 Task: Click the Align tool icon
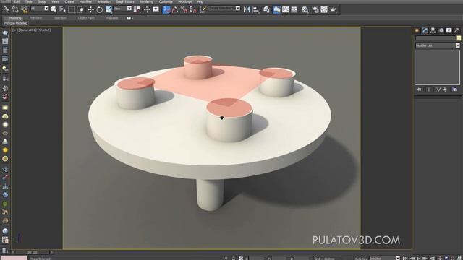(x=256, y=9)
